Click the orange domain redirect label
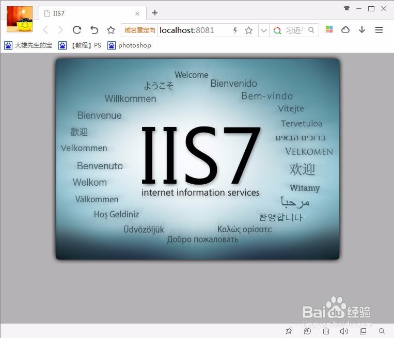Viewport: 394px width, 338px height. click(140, 30)
